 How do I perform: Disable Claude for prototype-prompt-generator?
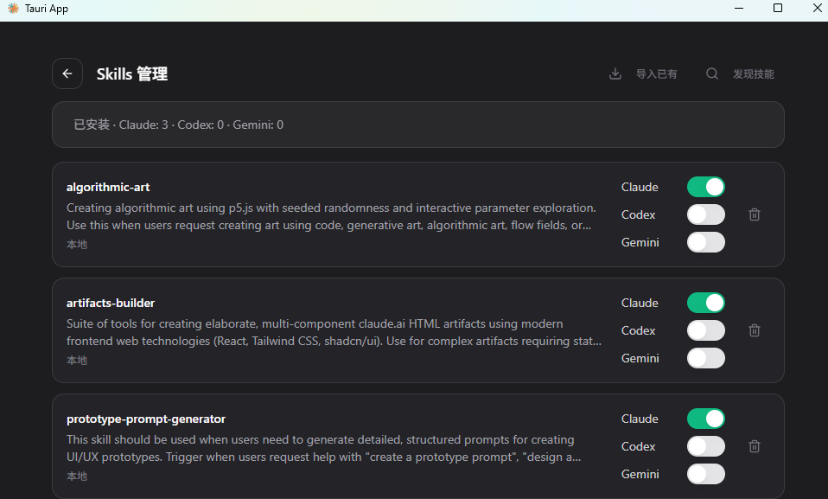(705, 419)
